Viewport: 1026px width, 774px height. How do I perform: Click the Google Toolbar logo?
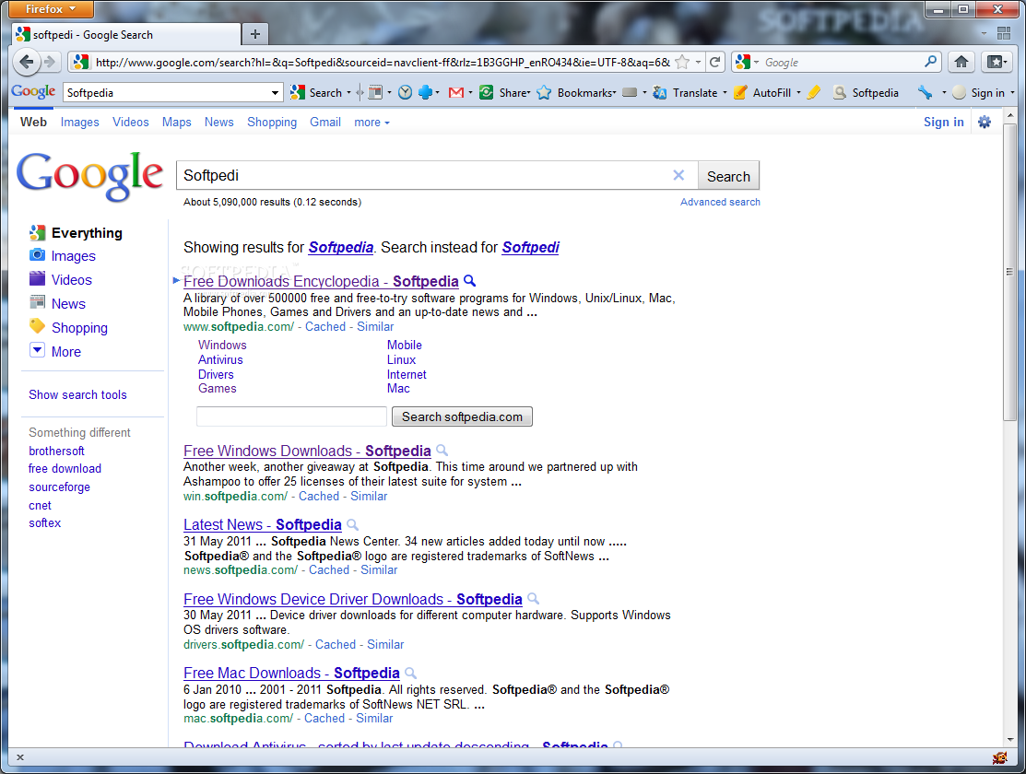(33, 91)
